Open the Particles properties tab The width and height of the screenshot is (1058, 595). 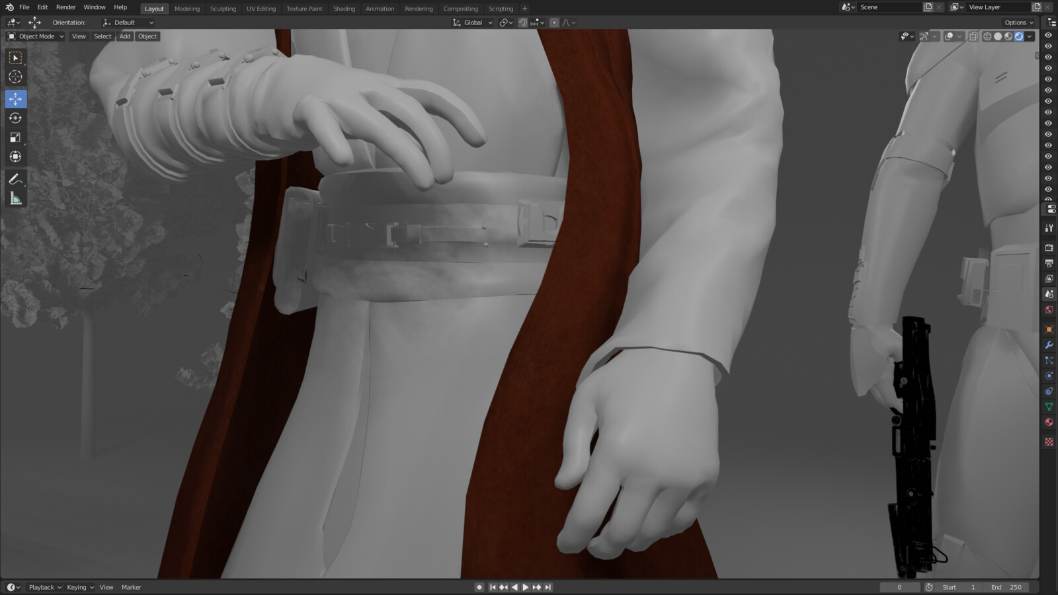(x=1049, y=360)
